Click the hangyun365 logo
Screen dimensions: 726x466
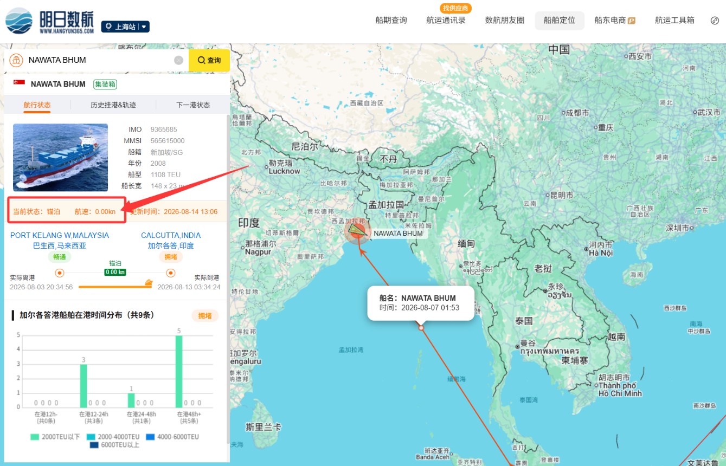49,21
